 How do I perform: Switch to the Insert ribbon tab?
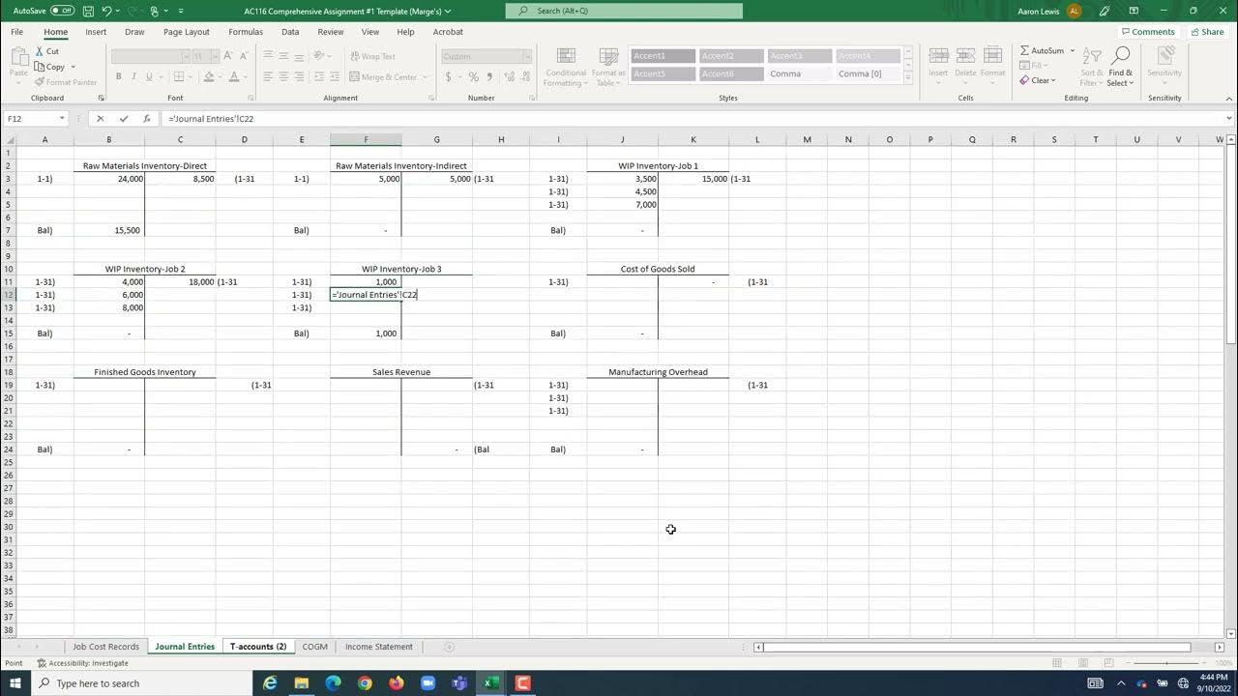click(96, 32)
